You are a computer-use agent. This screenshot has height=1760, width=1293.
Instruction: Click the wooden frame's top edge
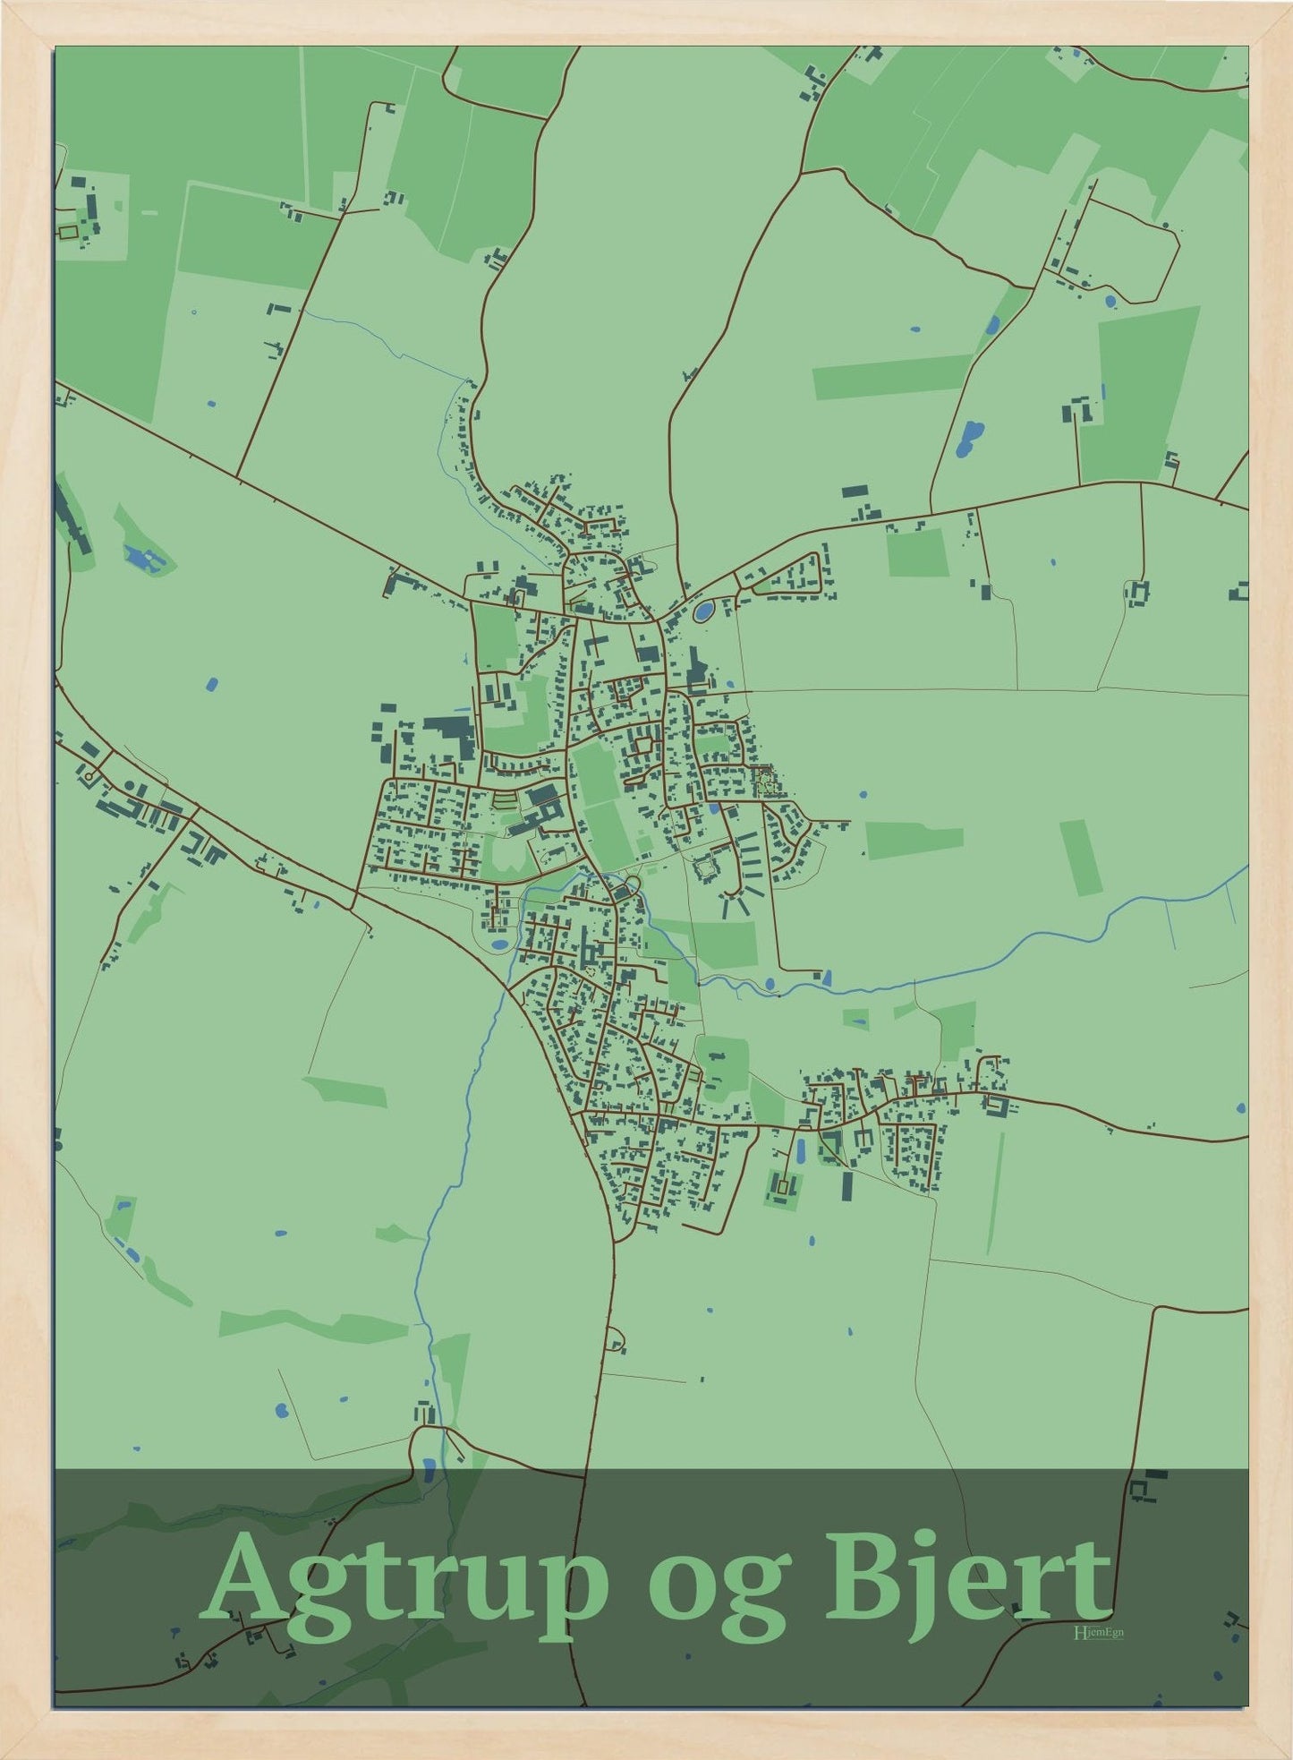[x=646, y=22]
